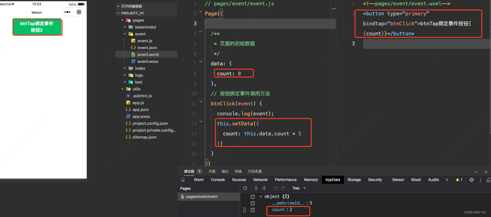This screenshot has height=217, width=491.
Task: Activate the element inspector picker icon
Action: (183, 180)
